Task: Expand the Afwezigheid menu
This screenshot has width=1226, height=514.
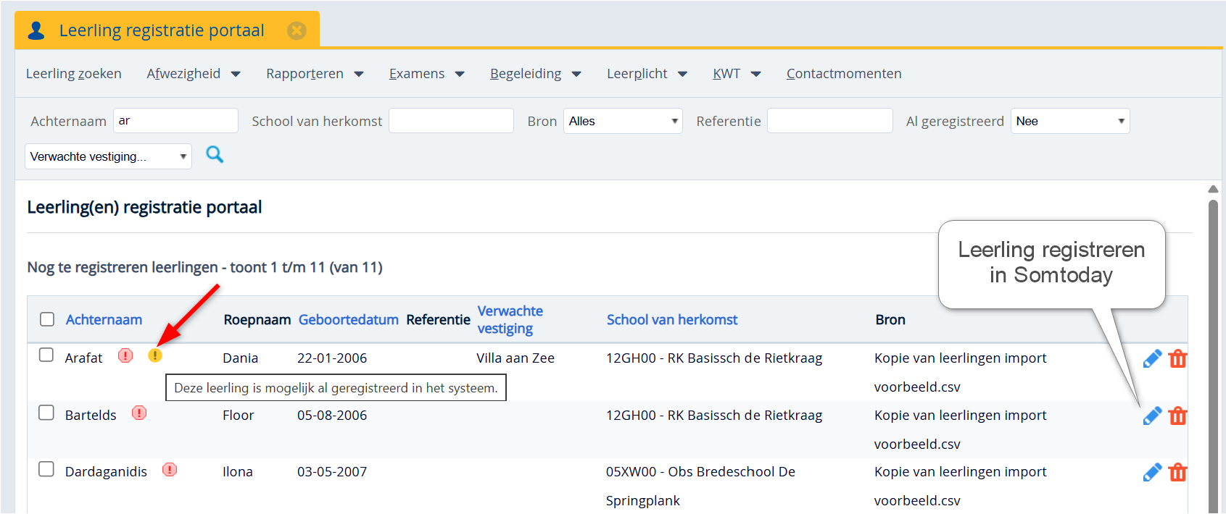Action: click(194, 74)
